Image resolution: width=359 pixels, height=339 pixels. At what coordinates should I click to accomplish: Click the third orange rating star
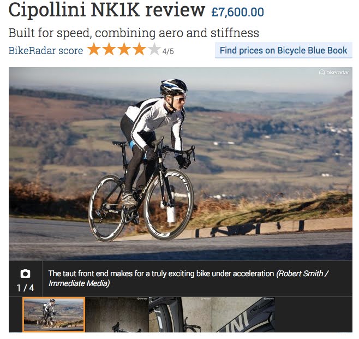(124, 49)
